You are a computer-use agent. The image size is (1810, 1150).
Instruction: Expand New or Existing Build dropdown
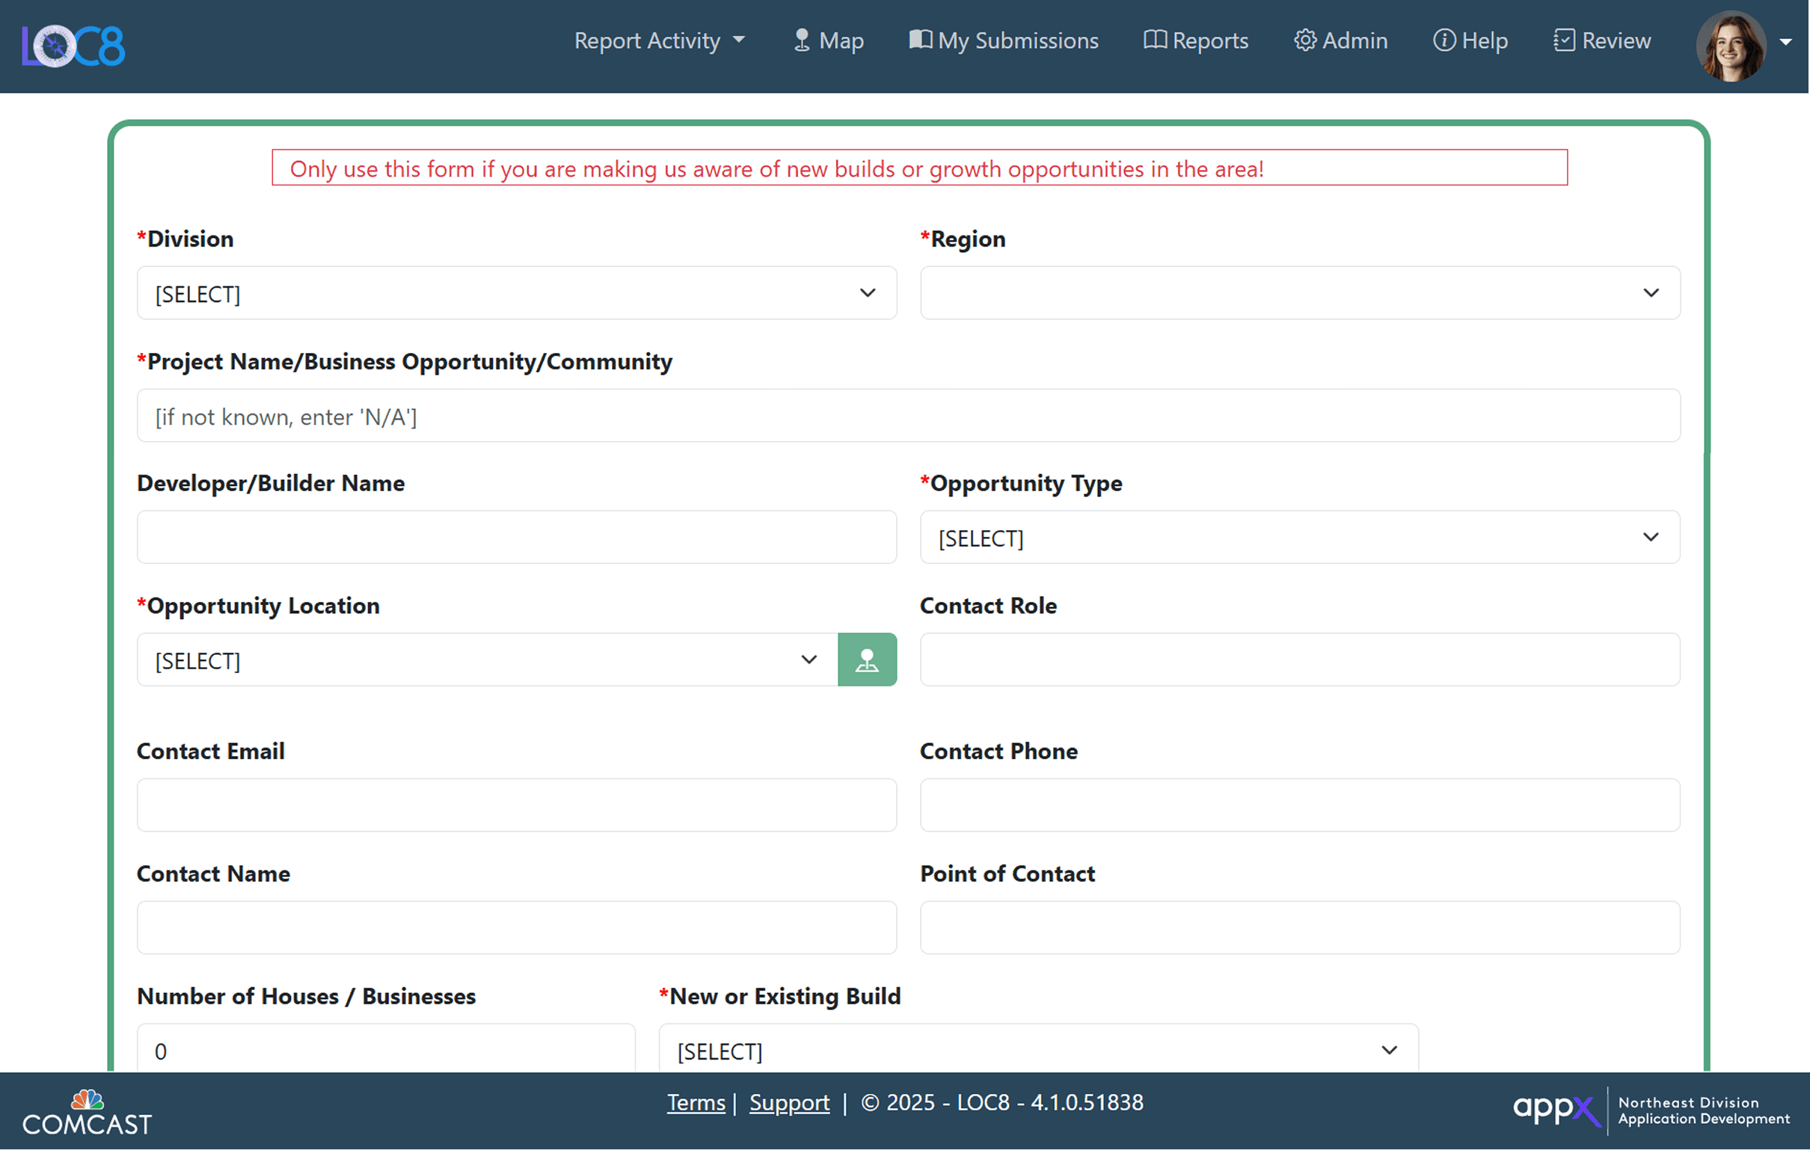tap(1038, 1050)
